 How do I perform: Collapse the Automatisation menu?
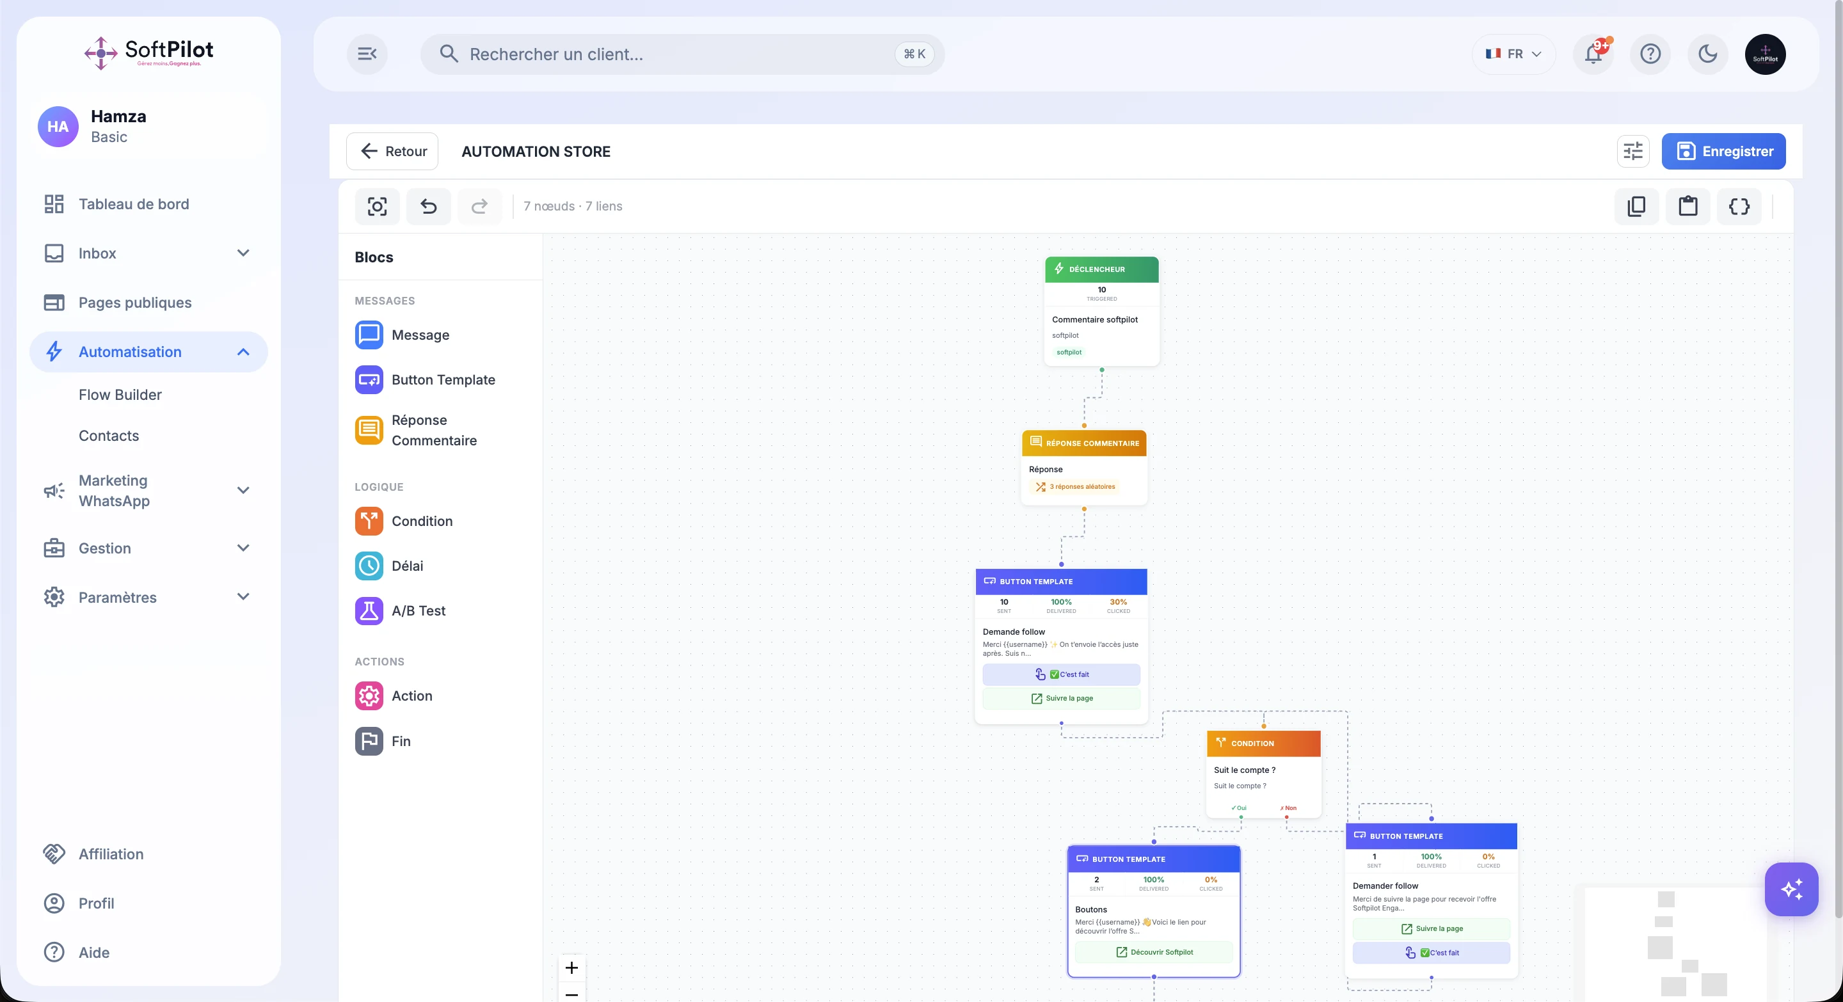[149, 352]
